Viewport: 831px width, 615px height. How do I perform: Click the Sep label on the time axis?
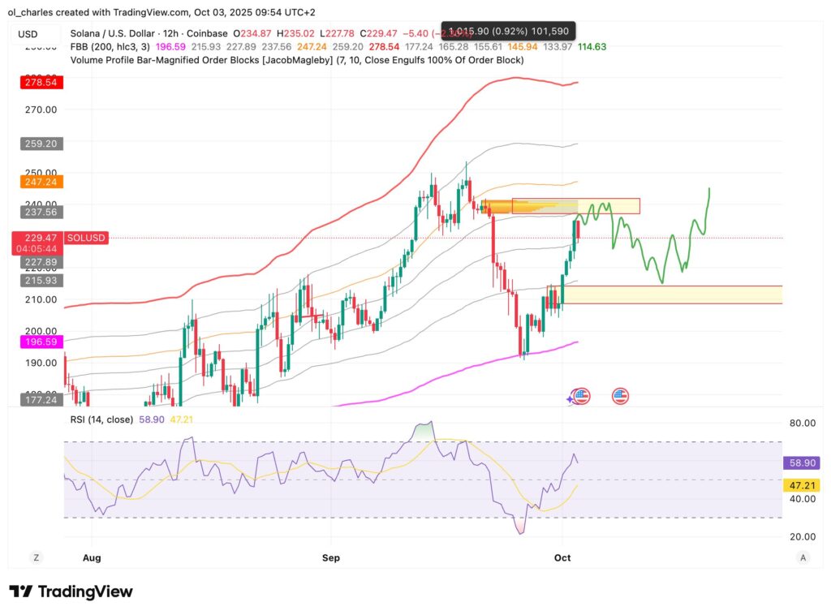(330, 557)
